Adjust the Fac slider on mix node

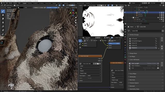[114, 43]
